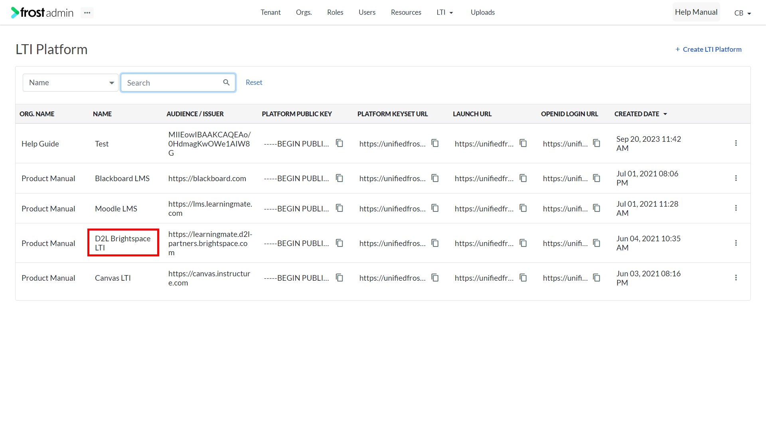Open actions menu for Blackboard LMS row
The width and height of the screenshot is (766, 430).
point(736,178)
